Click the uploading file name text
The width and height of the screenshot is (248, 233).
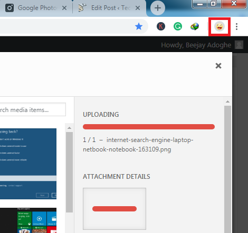click(x=138, y=145)
